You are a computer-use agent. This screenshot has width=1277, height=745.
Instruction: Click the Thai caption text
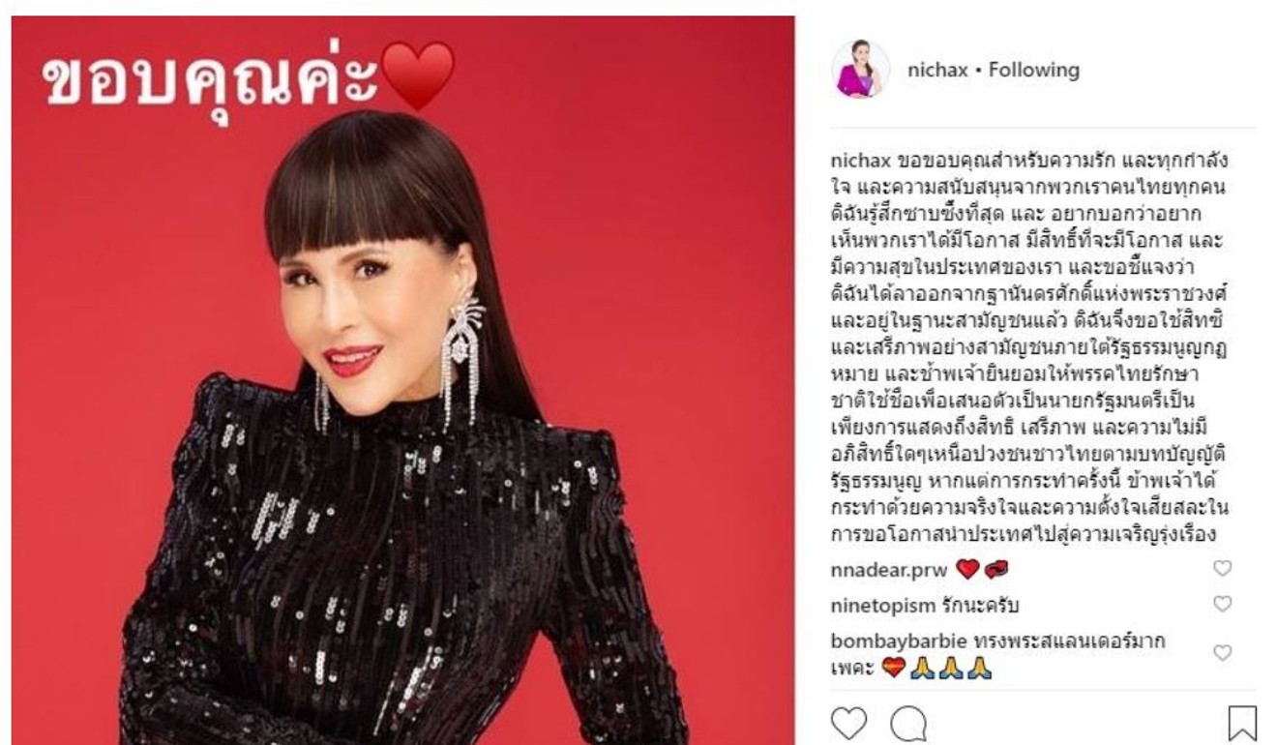pyautogui.click(x=1030, y=346)
